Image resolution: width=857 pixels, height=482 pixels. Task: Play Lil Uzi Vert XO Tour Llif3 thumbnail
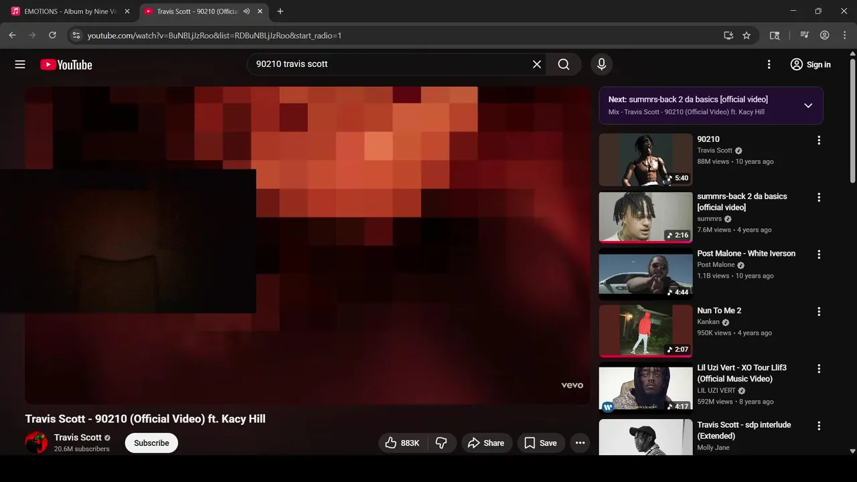tap(645, 388)
